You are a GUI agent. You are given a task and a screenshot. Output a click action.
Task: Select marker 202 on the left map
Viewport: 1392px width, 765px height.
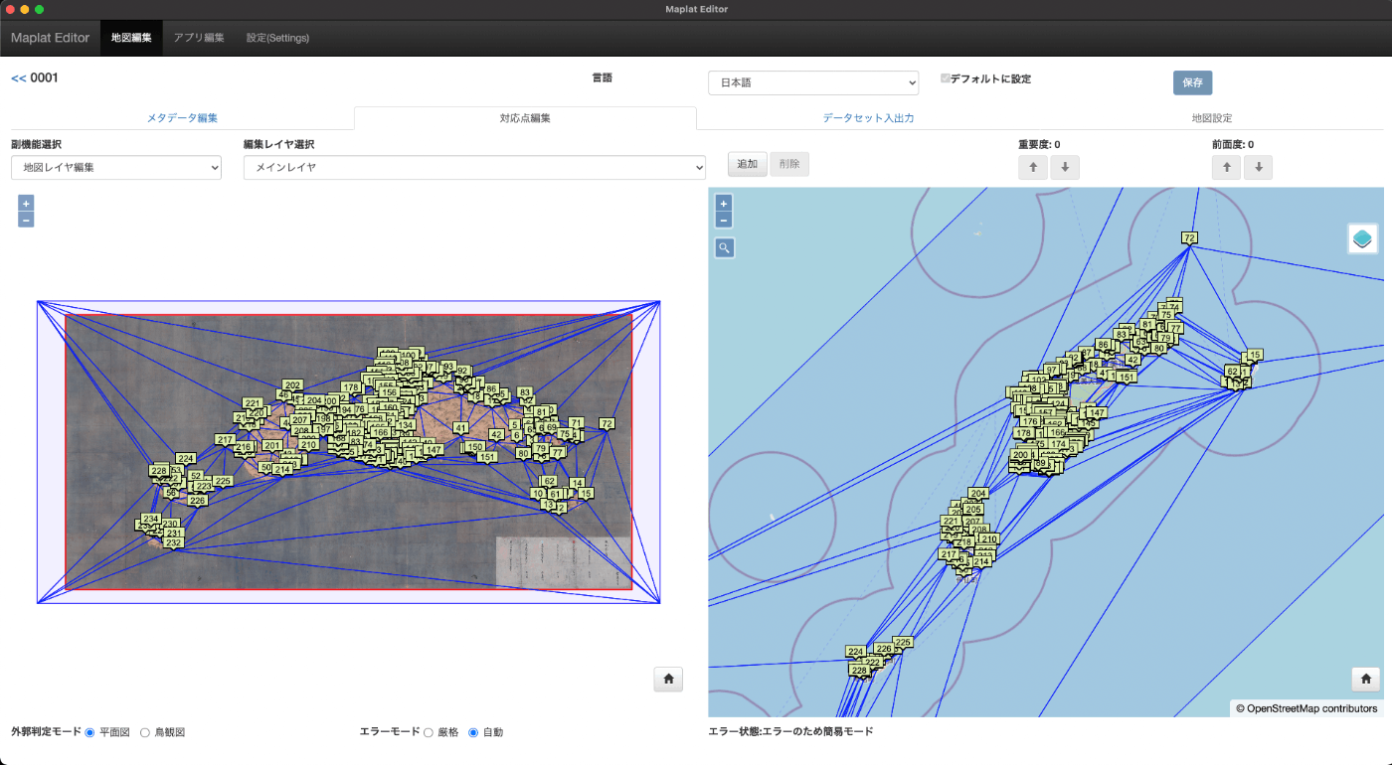click(x=292, y=384)
